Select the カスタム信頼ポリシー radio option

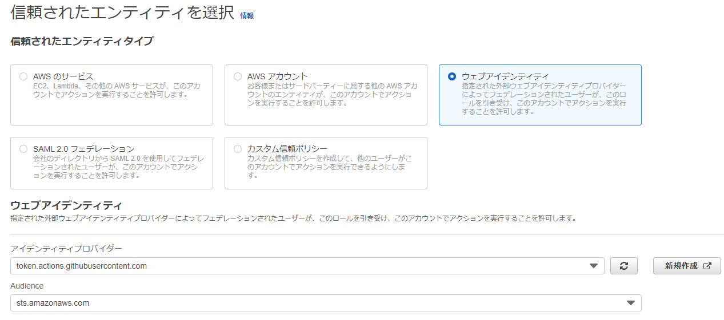238,149
